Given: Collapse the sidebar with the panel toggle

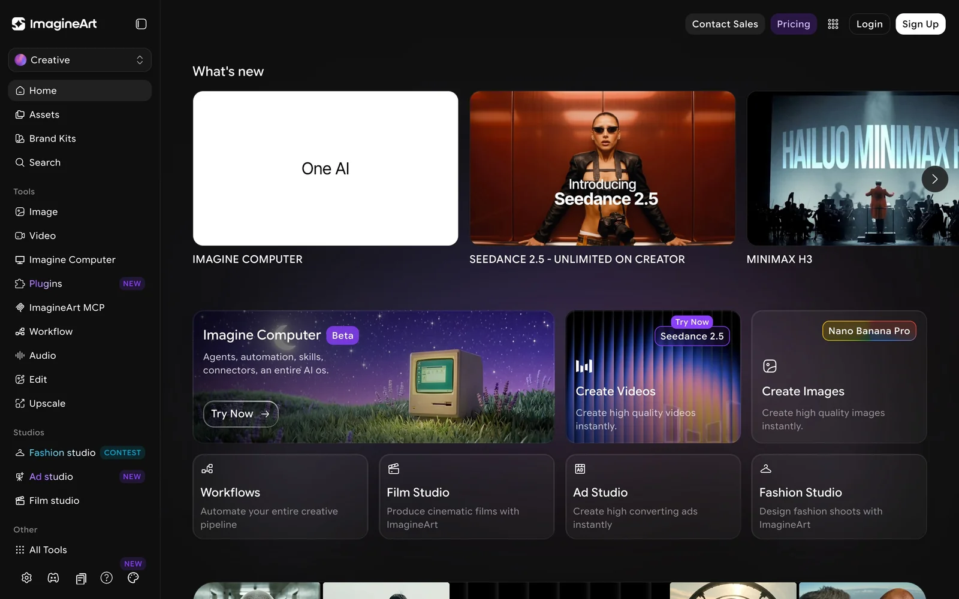Looking at the screenshot, I should [141, 24].
